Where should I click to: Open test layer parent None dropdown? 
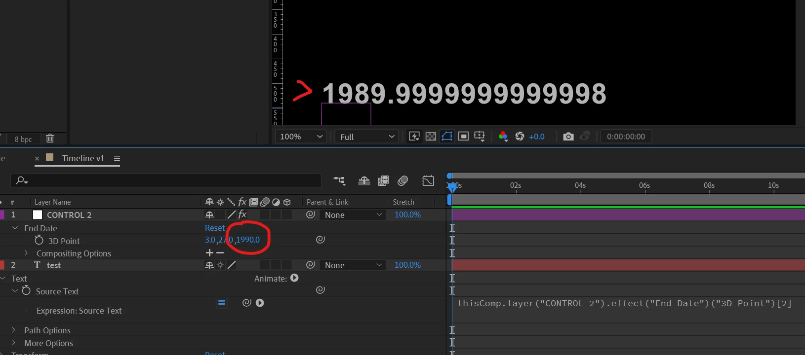[353, 265]
